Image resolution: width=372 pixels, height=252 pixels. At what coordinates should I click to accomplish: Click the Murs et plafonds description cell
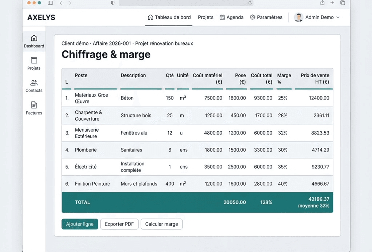[x=139, y=184]
